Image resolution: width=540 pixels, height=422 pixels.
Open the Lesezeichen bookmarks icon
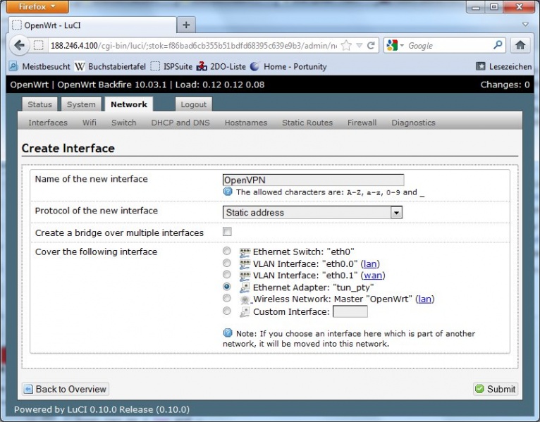coord(481,66)
